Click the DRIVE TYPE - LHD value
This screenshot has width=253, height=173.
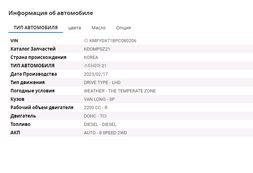(102, 83)
